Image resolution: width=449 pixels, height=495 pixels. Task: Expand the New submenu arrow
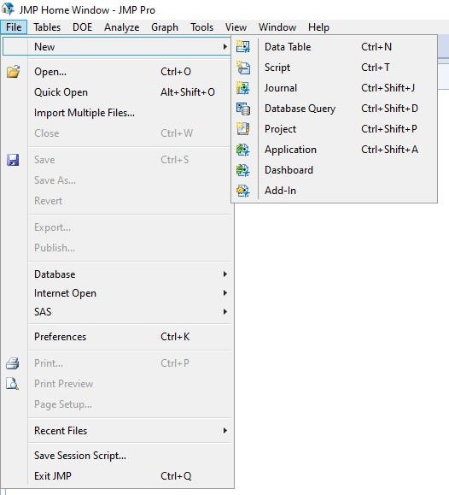coord(224,47)
